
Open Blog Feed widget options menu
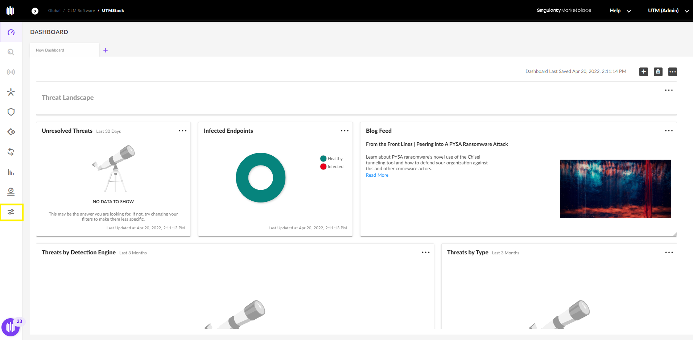pos(669,131)
